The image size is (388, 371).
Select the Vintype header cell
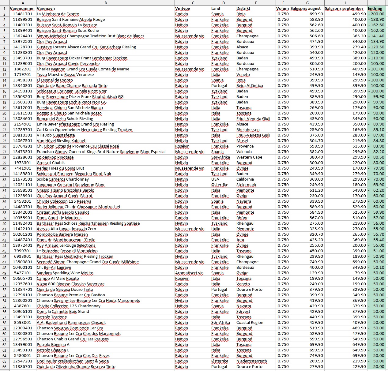coord(192,9)
